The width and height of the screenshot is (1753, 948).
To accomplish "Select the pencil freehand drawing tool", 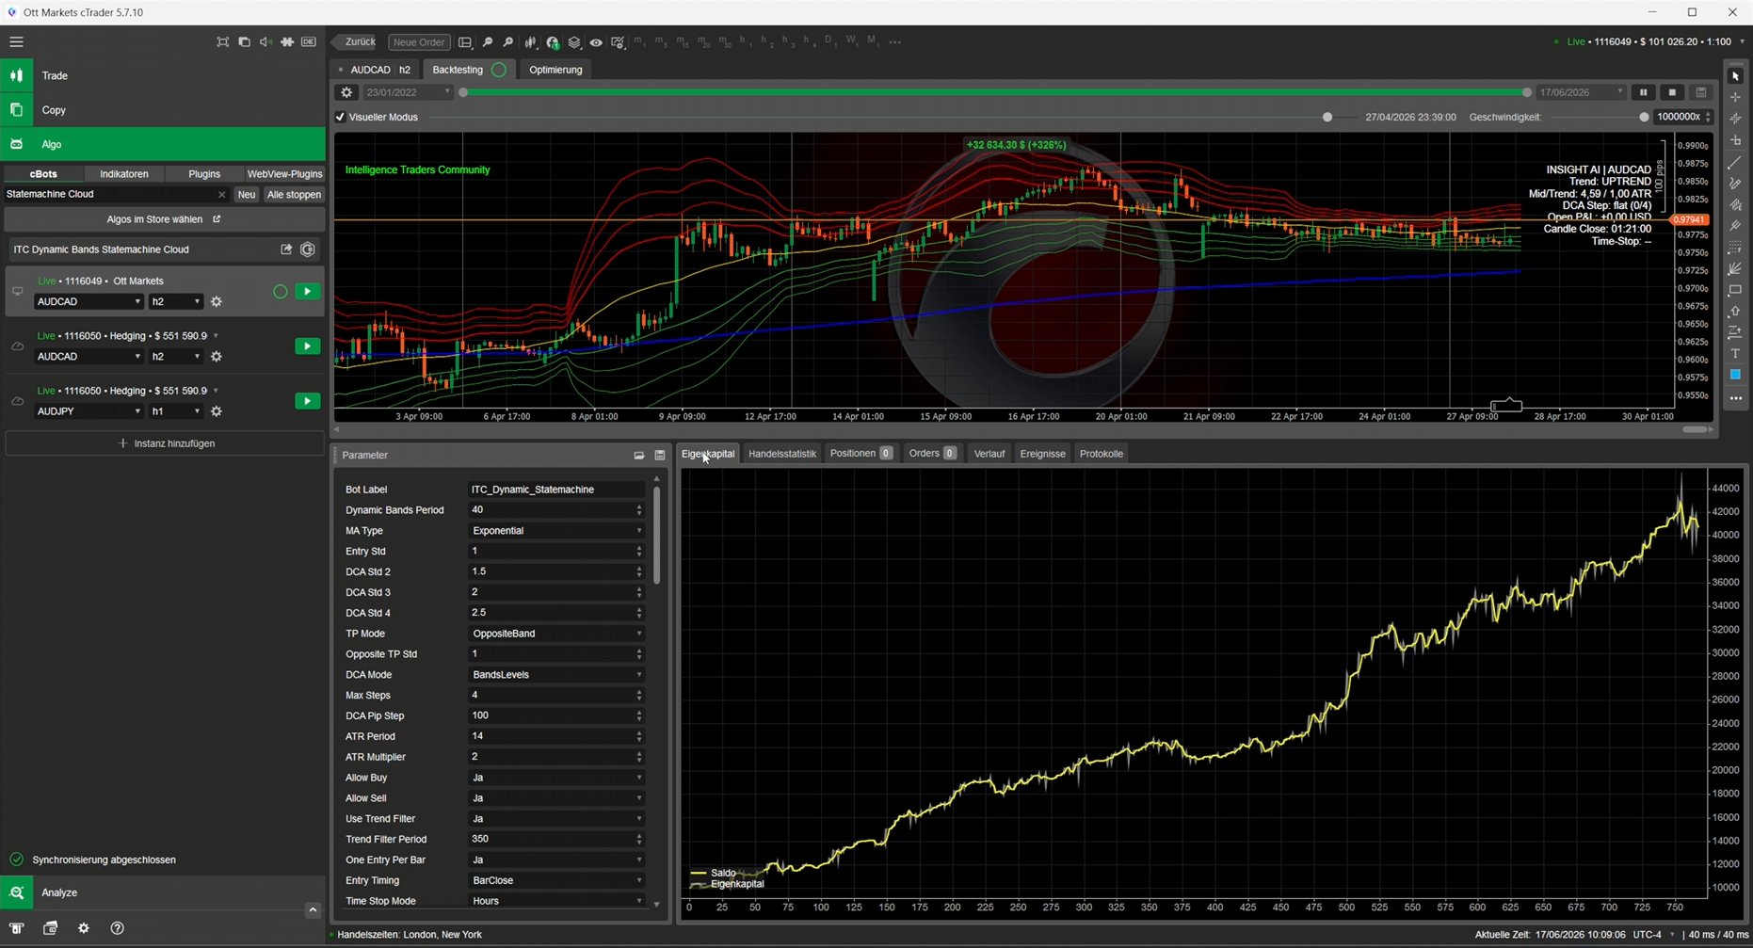I will pos(1735,184).
